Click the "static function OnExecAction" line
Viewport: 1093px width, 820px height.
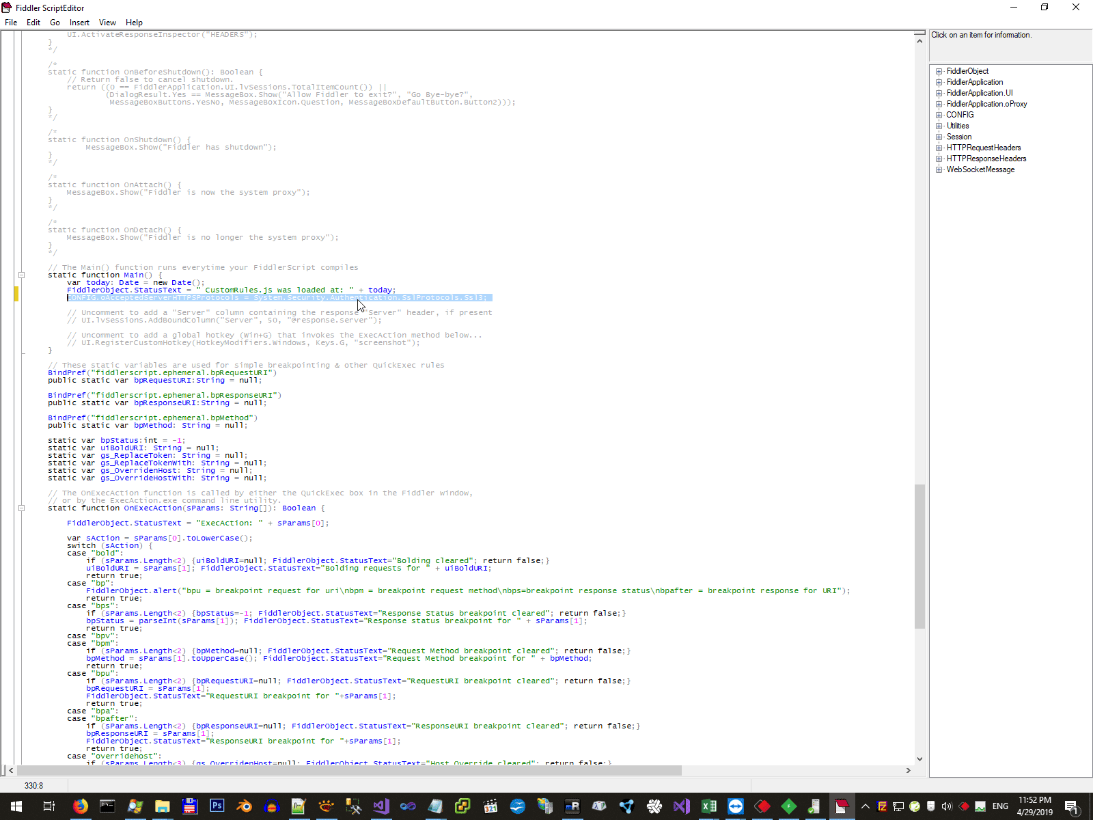coord(186,508)
